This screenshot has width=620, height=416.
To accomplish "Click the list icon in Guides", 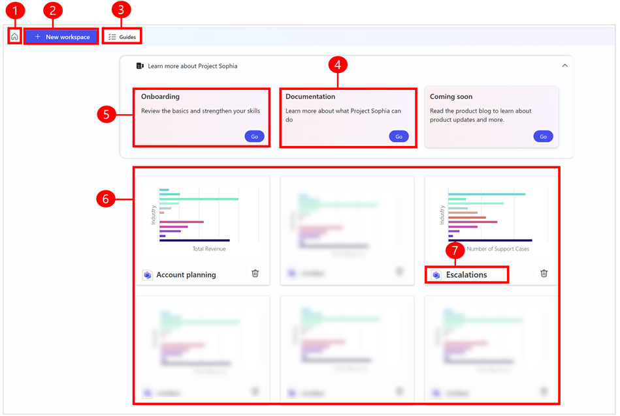I will pyautogui.click(x=112, y=37).
